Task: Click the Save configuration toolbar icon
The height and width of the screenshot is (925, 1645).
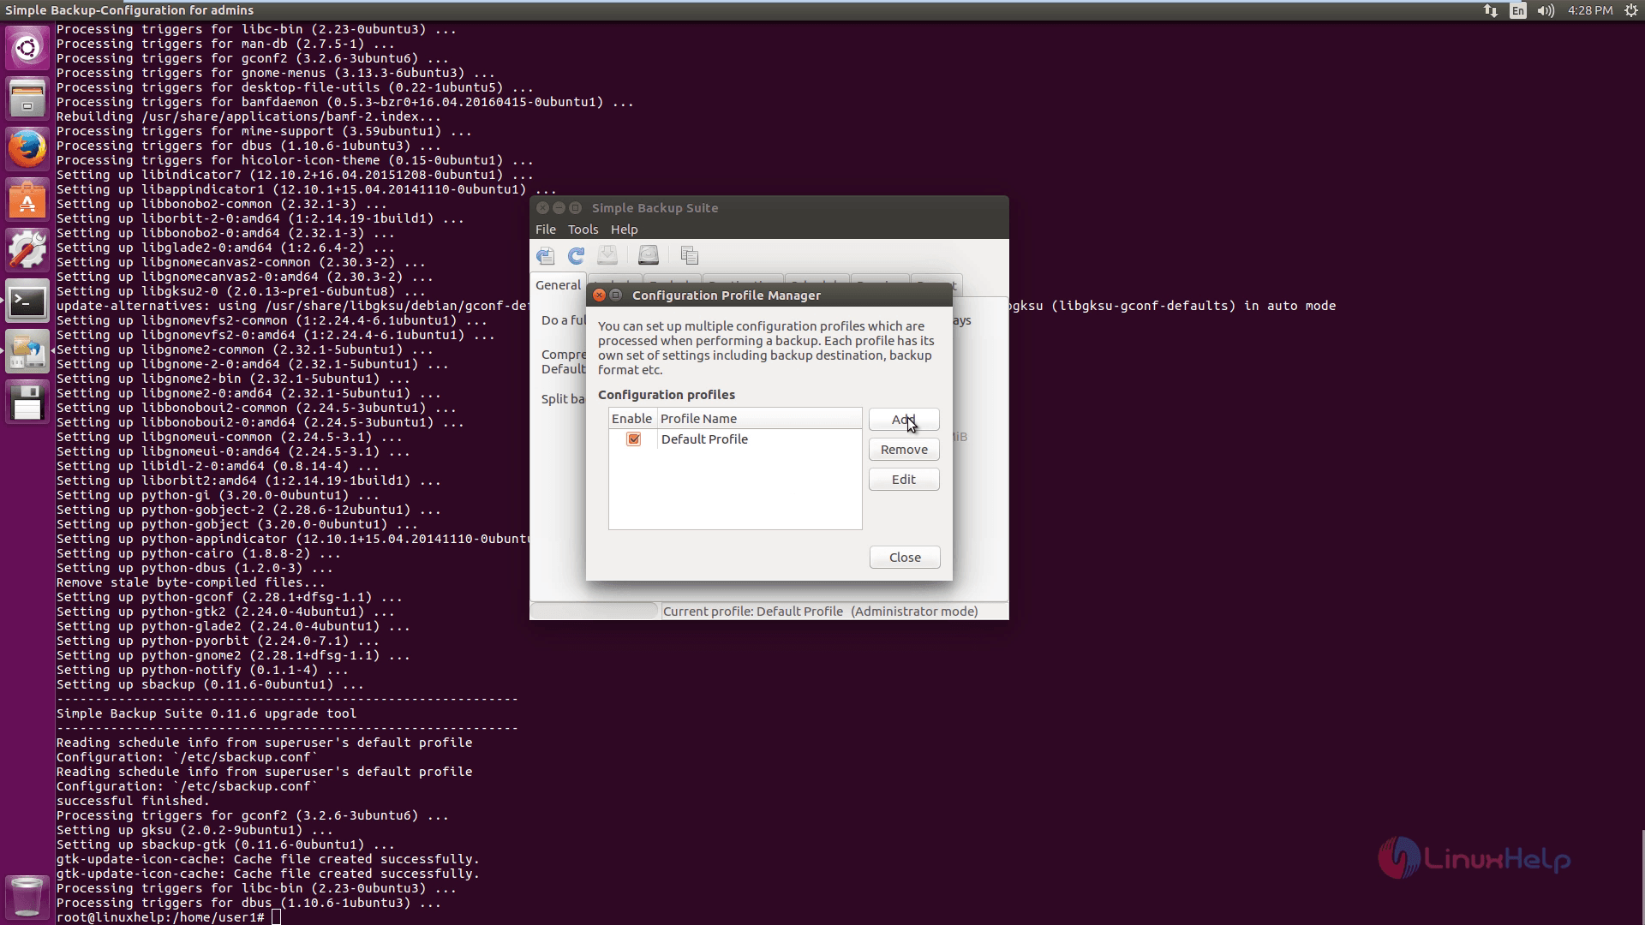Action: [546, 255]
